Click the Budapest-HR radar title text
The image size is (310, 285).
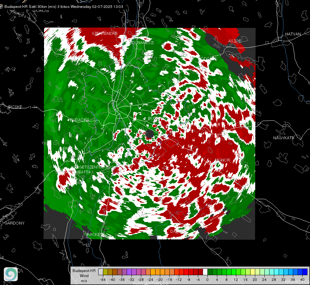pyautogui.click(x=64, y=7)
